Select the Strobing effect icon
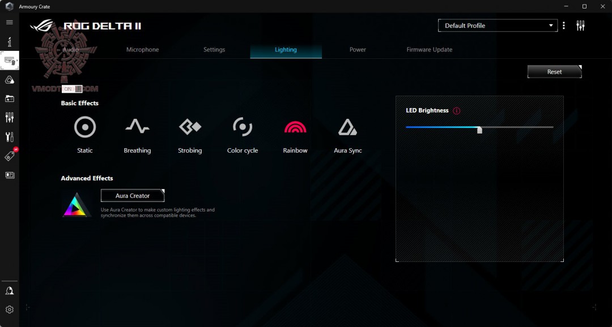 (x=190, y=127)
